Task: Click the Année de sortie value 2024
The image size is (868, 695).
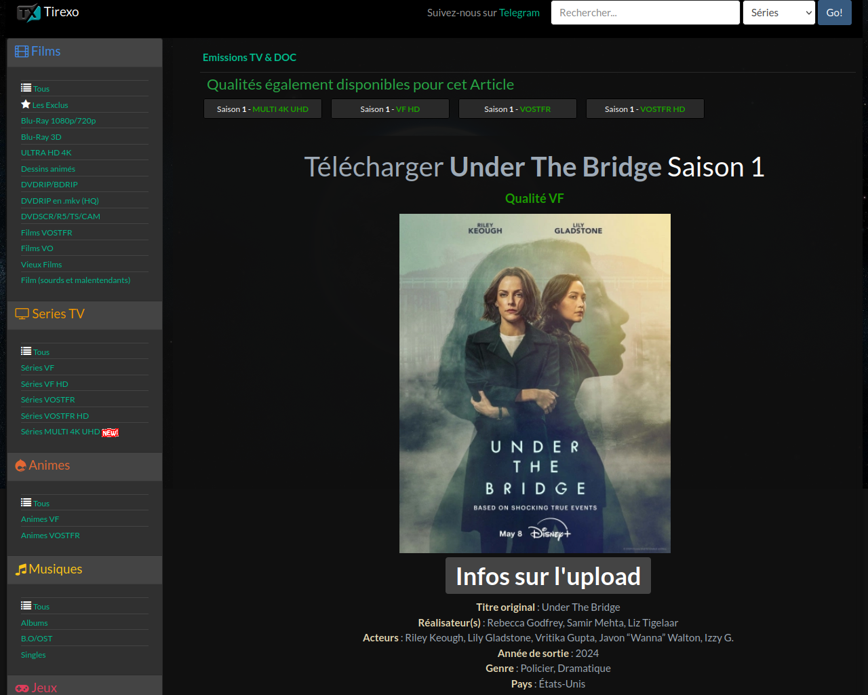Action: [587, 654]
